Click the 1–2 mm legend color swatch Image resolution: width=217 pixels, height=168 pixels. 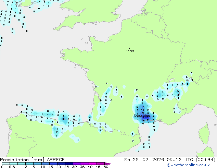coord(22,164)
